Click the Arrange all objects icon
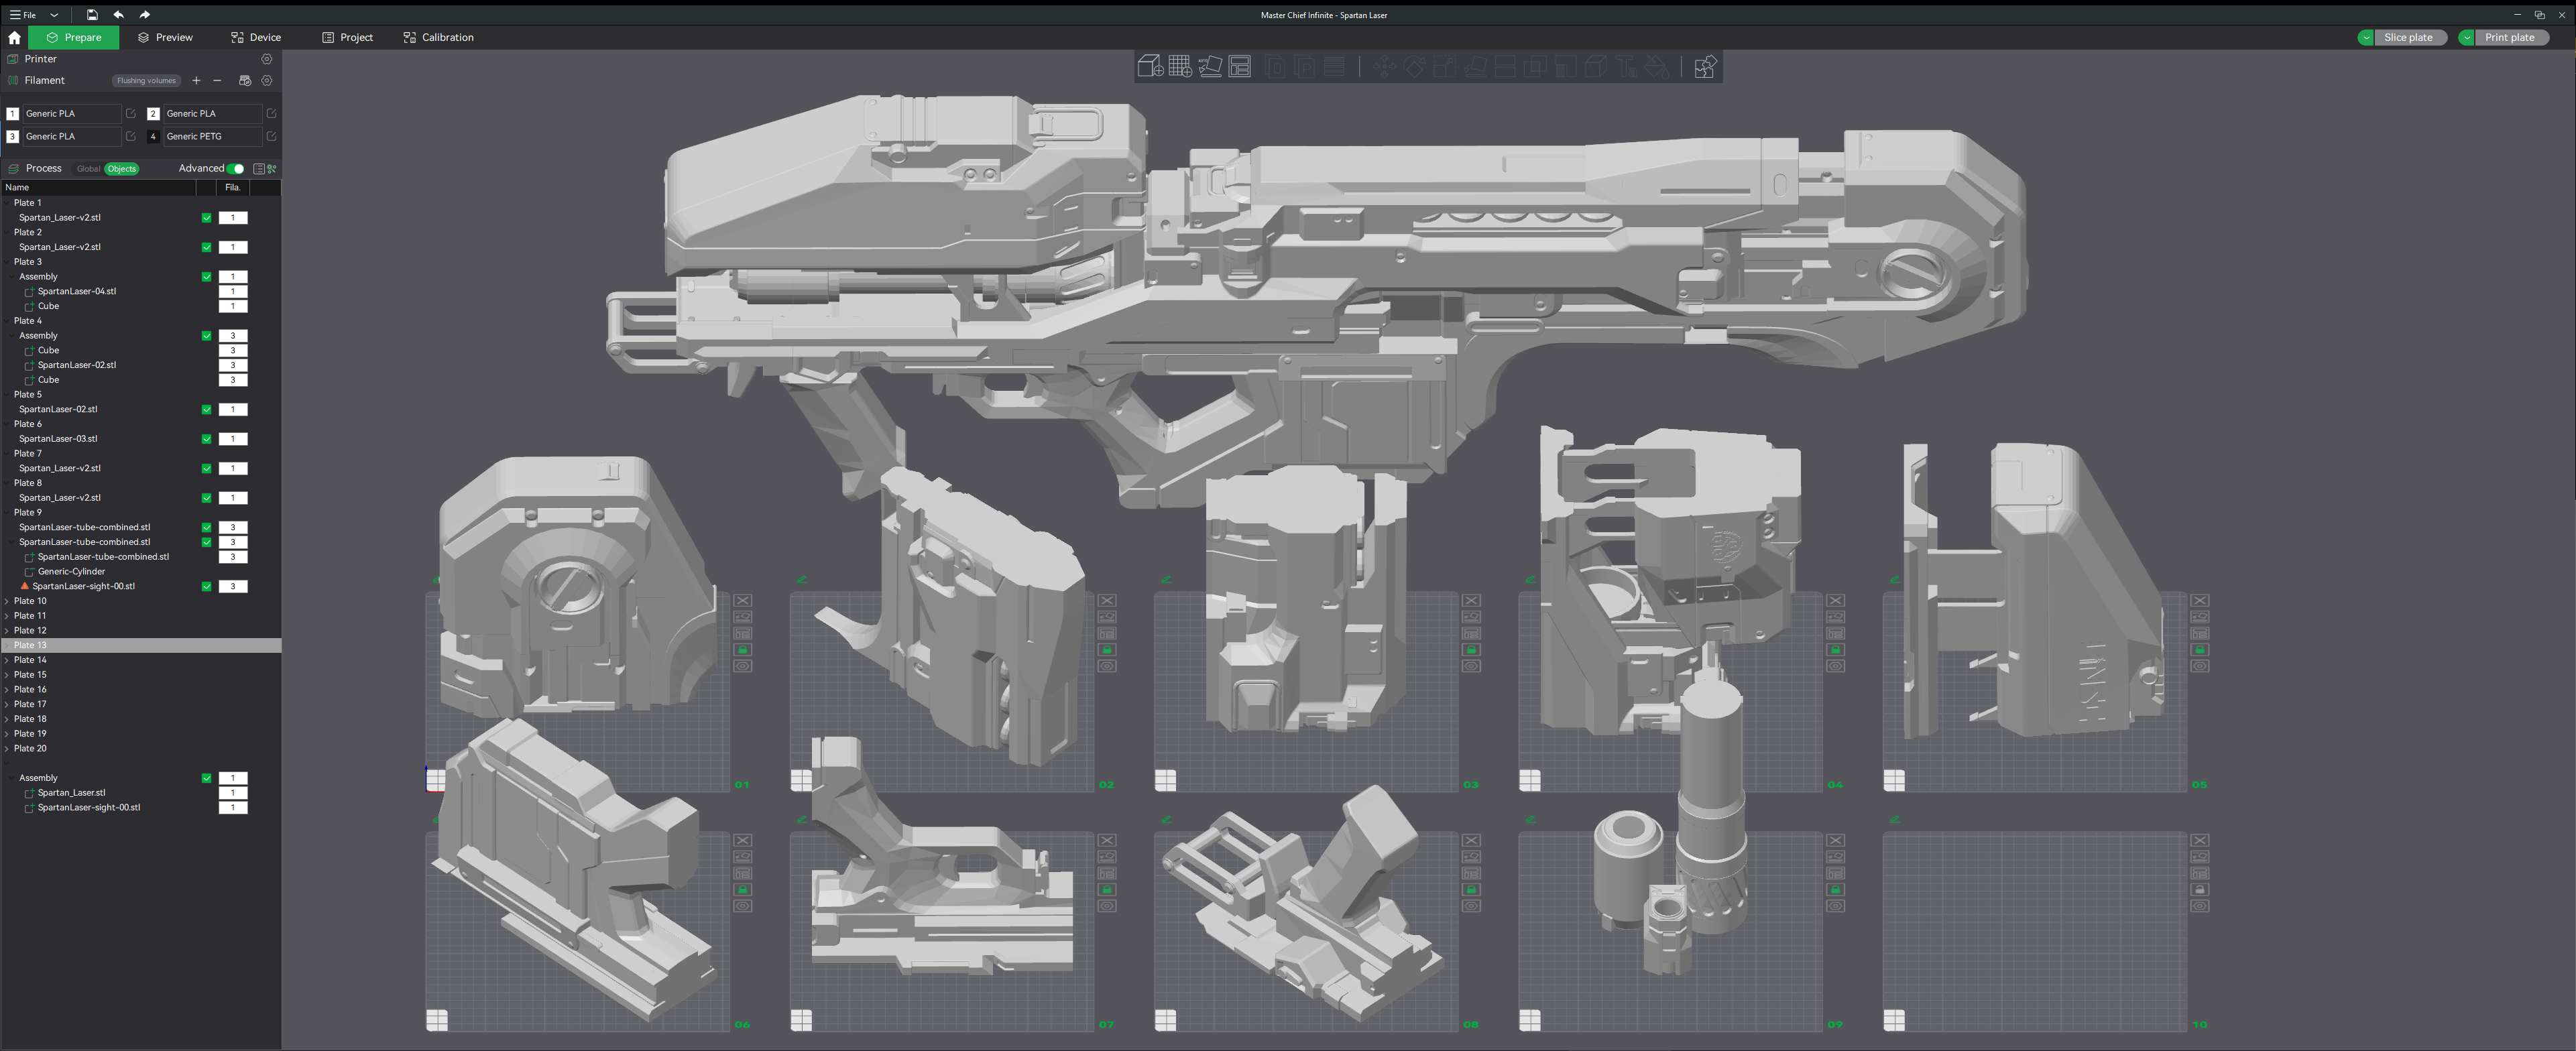2576x1051 pixels. point(1240,66)
